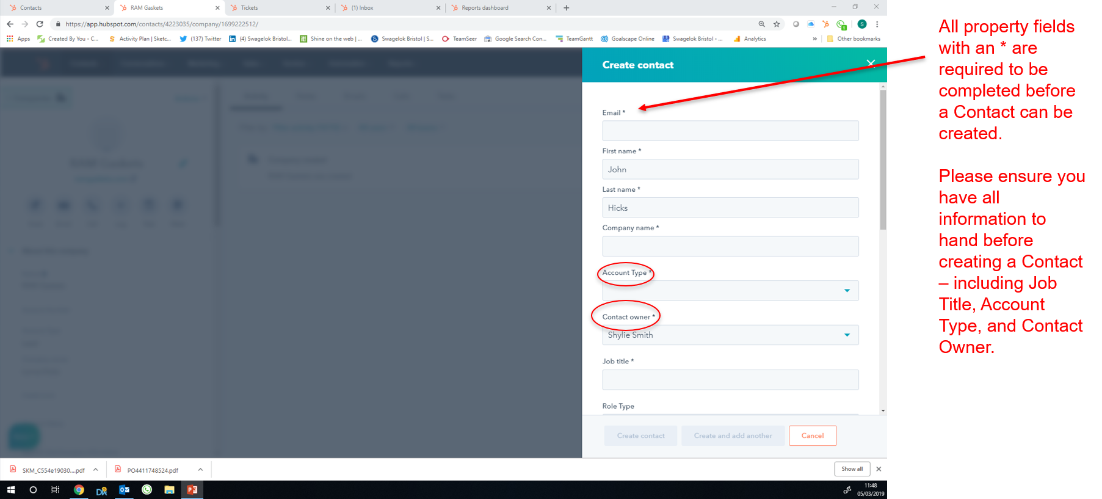Expand the overflow bookmarks chevron
The width and height of the screenshot is (1102, 499).
point(814,39)
